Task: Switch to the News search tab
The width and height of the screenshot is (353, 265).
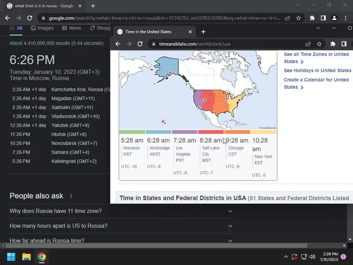Action: pyautogui.click(x=72, y=28)
